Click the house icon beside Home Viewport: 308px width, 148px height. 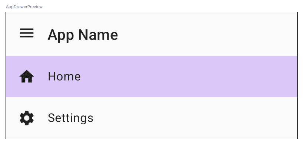pos(27,77)
